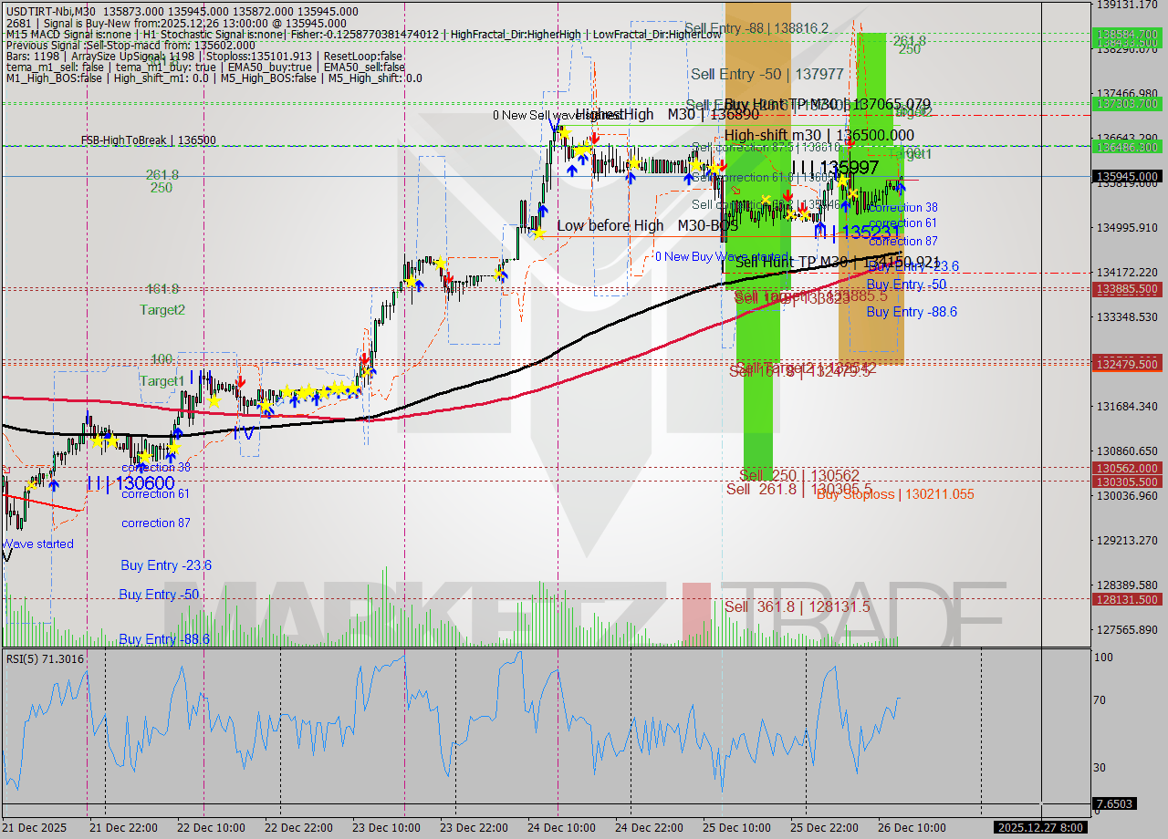Viewport: 1168px width, 839px height.
Task: Click the green supply zone rectangle on the chart
Action: [757, 365]
